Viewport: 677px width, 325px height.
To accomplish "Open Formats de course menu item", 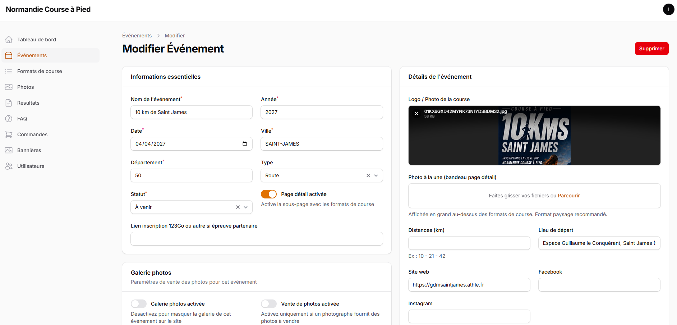I will point(51,71).
